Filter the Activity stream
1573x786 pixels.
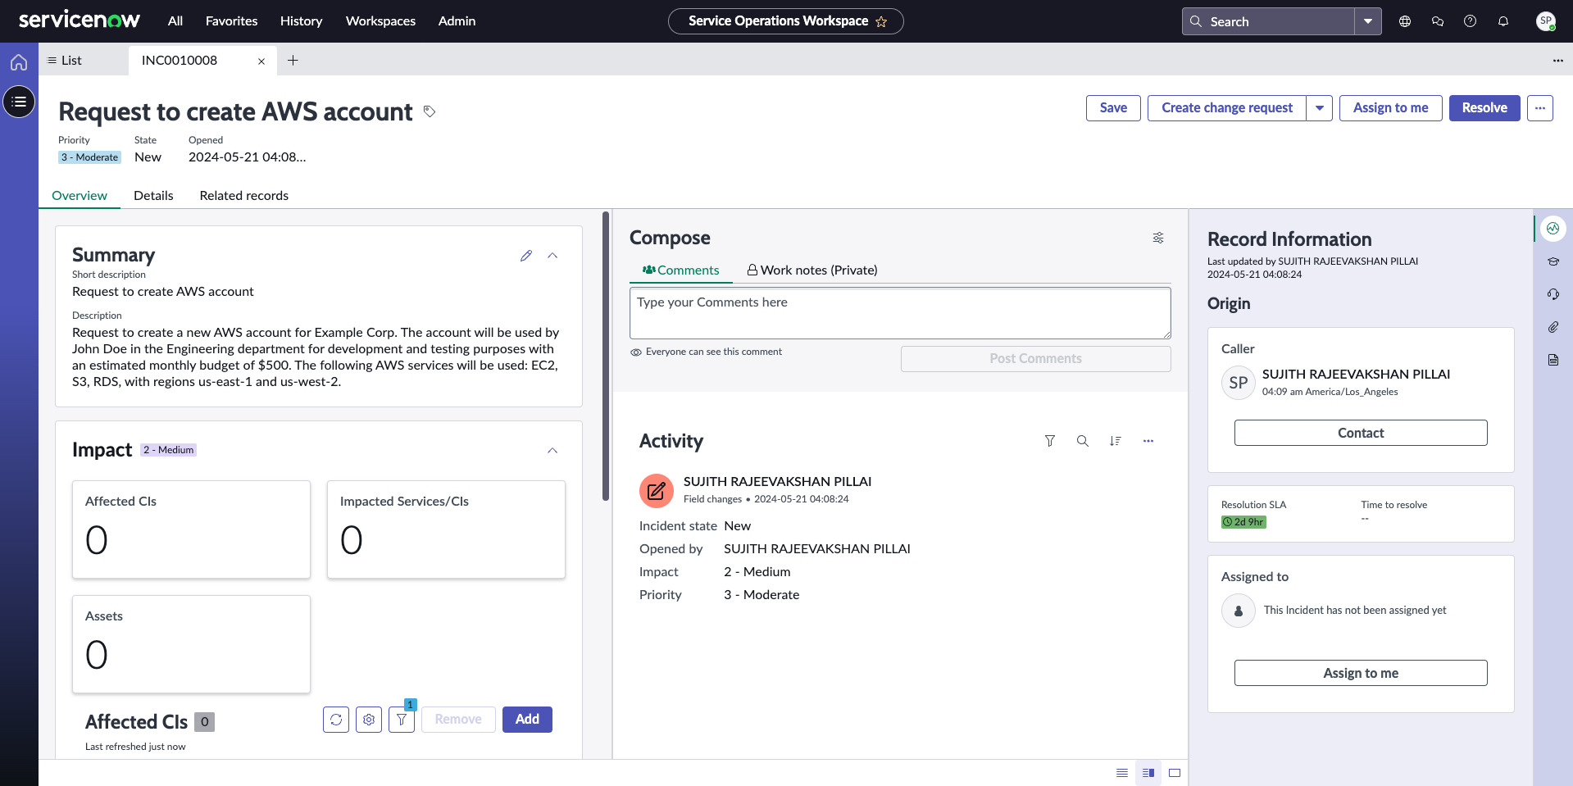1050,441
